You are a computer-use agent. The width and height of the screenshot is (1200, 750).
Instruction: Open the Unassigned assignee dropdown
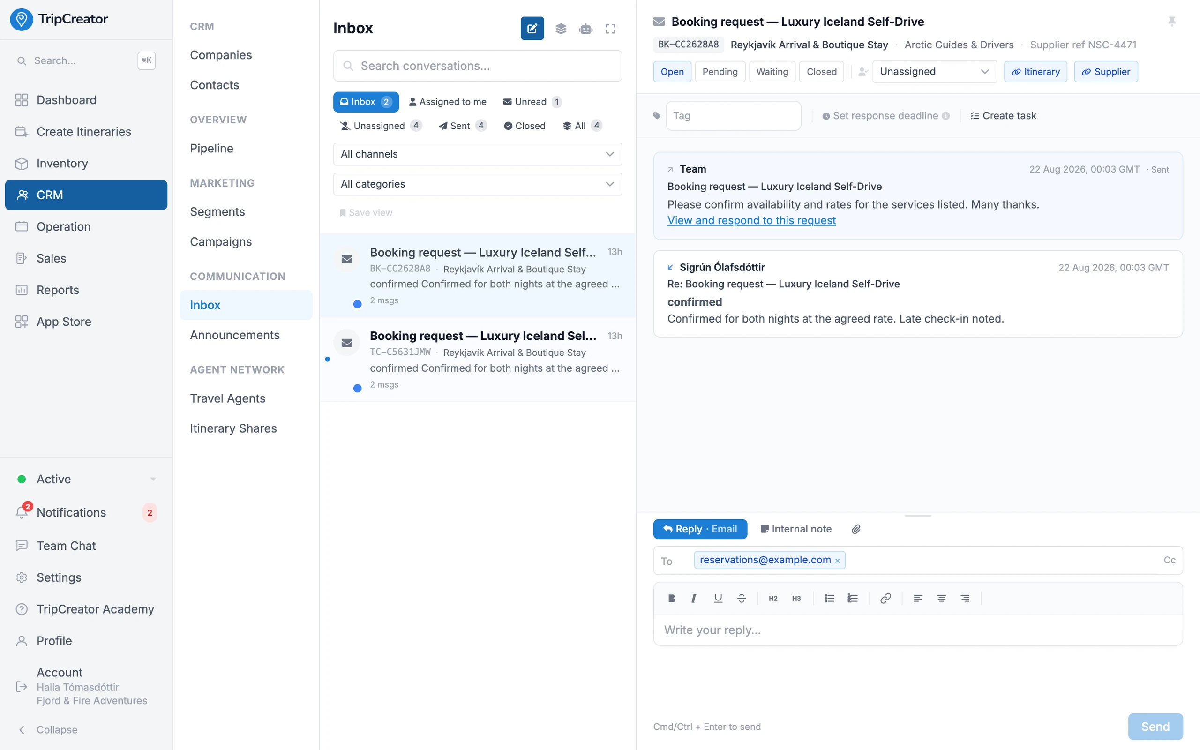(934, 71)
